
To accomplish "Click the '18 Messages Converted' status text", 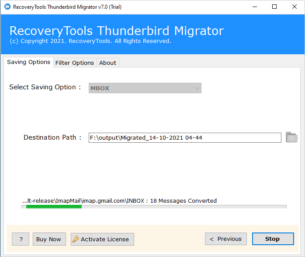I will (x=184, y=201).
